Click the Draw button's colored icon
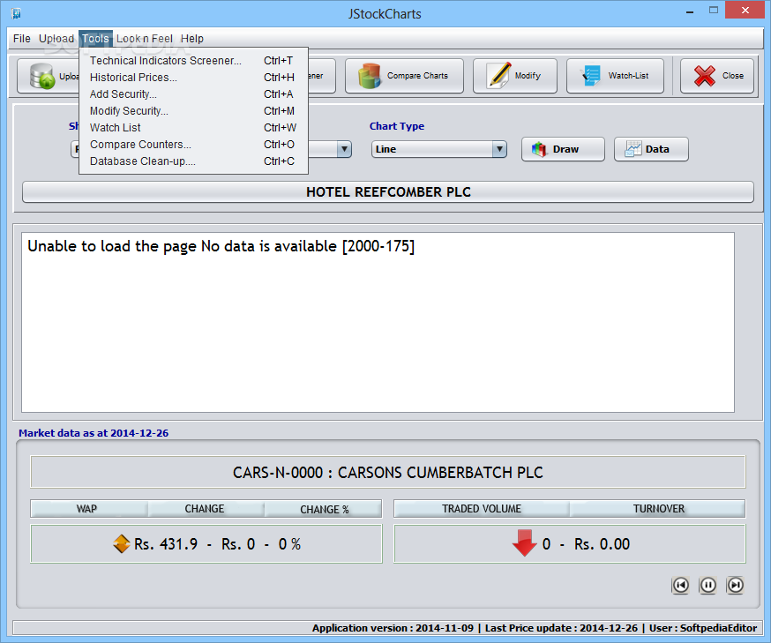Viewport: 771px width, 643px height. (x=539, y=149)
